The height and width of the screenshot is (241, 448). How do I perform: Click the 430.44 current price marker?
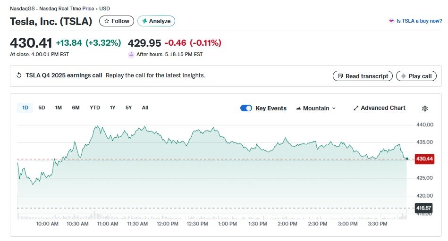[x=423, y=159]
